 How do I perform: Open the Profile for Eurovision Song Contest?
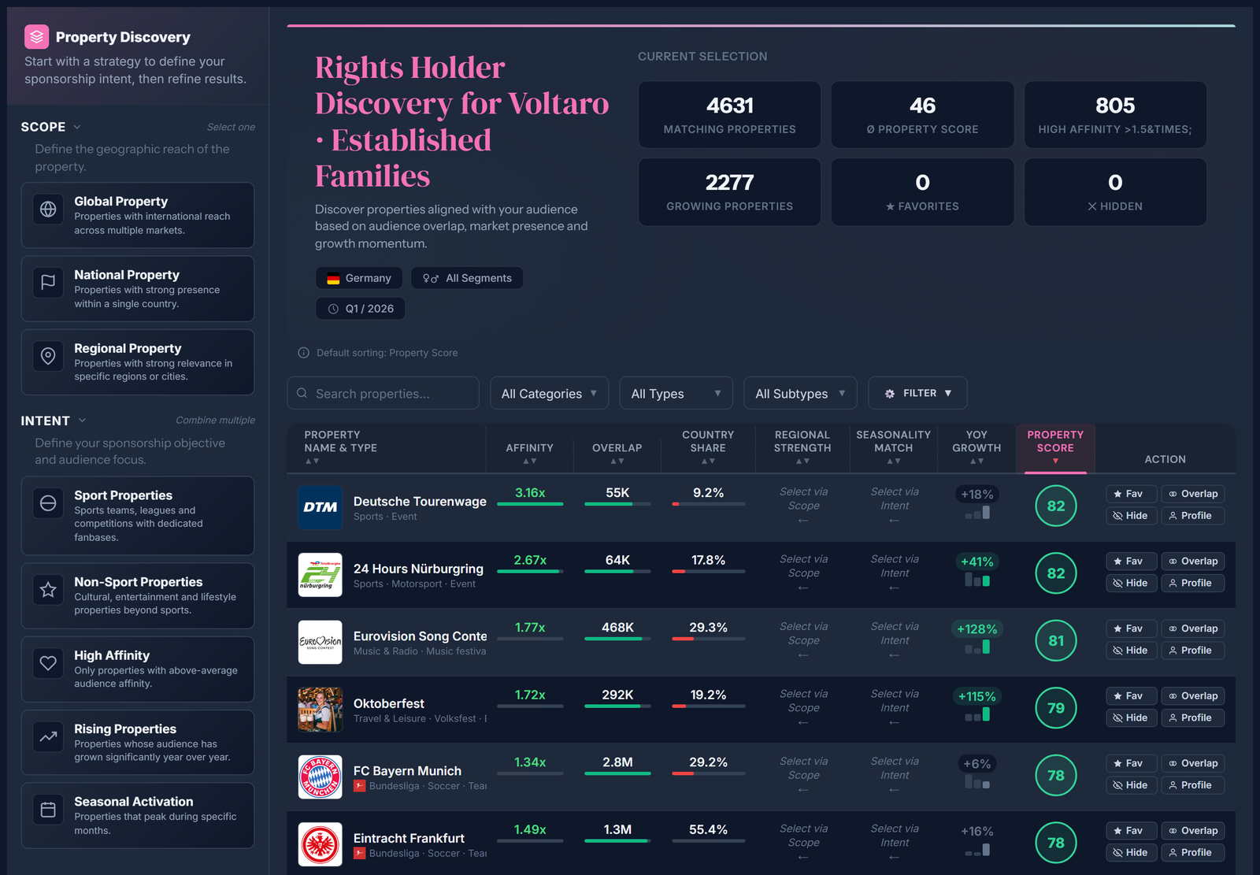(x=1193, y=651)
